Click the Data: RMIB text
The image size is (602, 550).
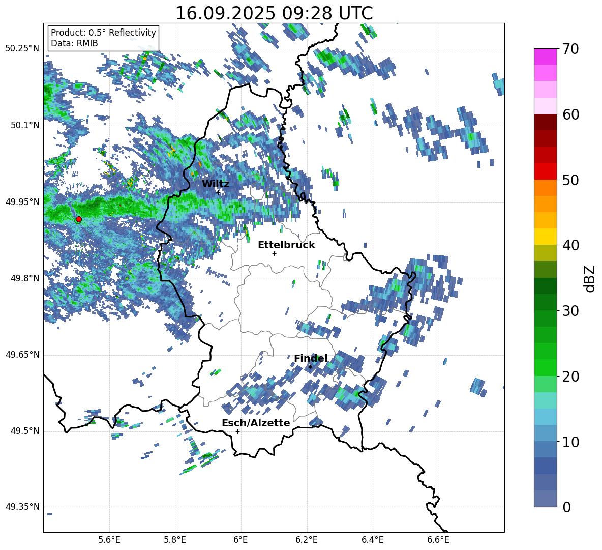point(74,43)
